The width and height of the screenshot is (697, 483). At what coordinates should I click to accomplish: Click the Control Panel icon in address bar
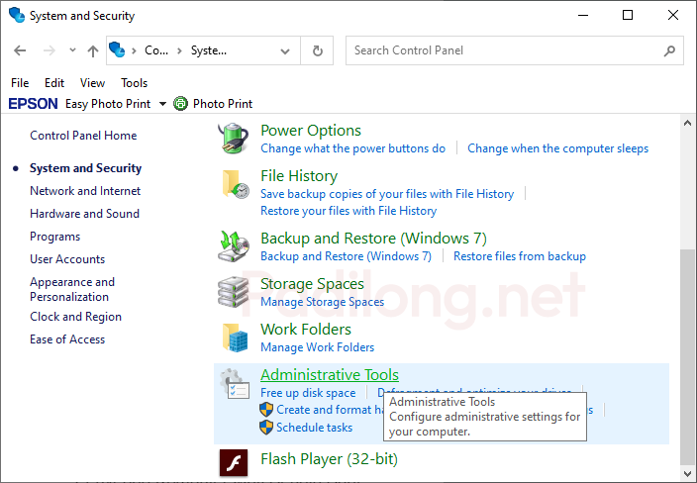[x=117, y=49]
